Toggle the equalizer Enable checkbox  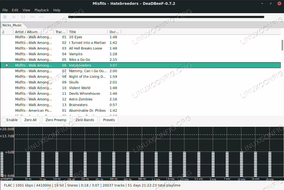coord(4,120)
